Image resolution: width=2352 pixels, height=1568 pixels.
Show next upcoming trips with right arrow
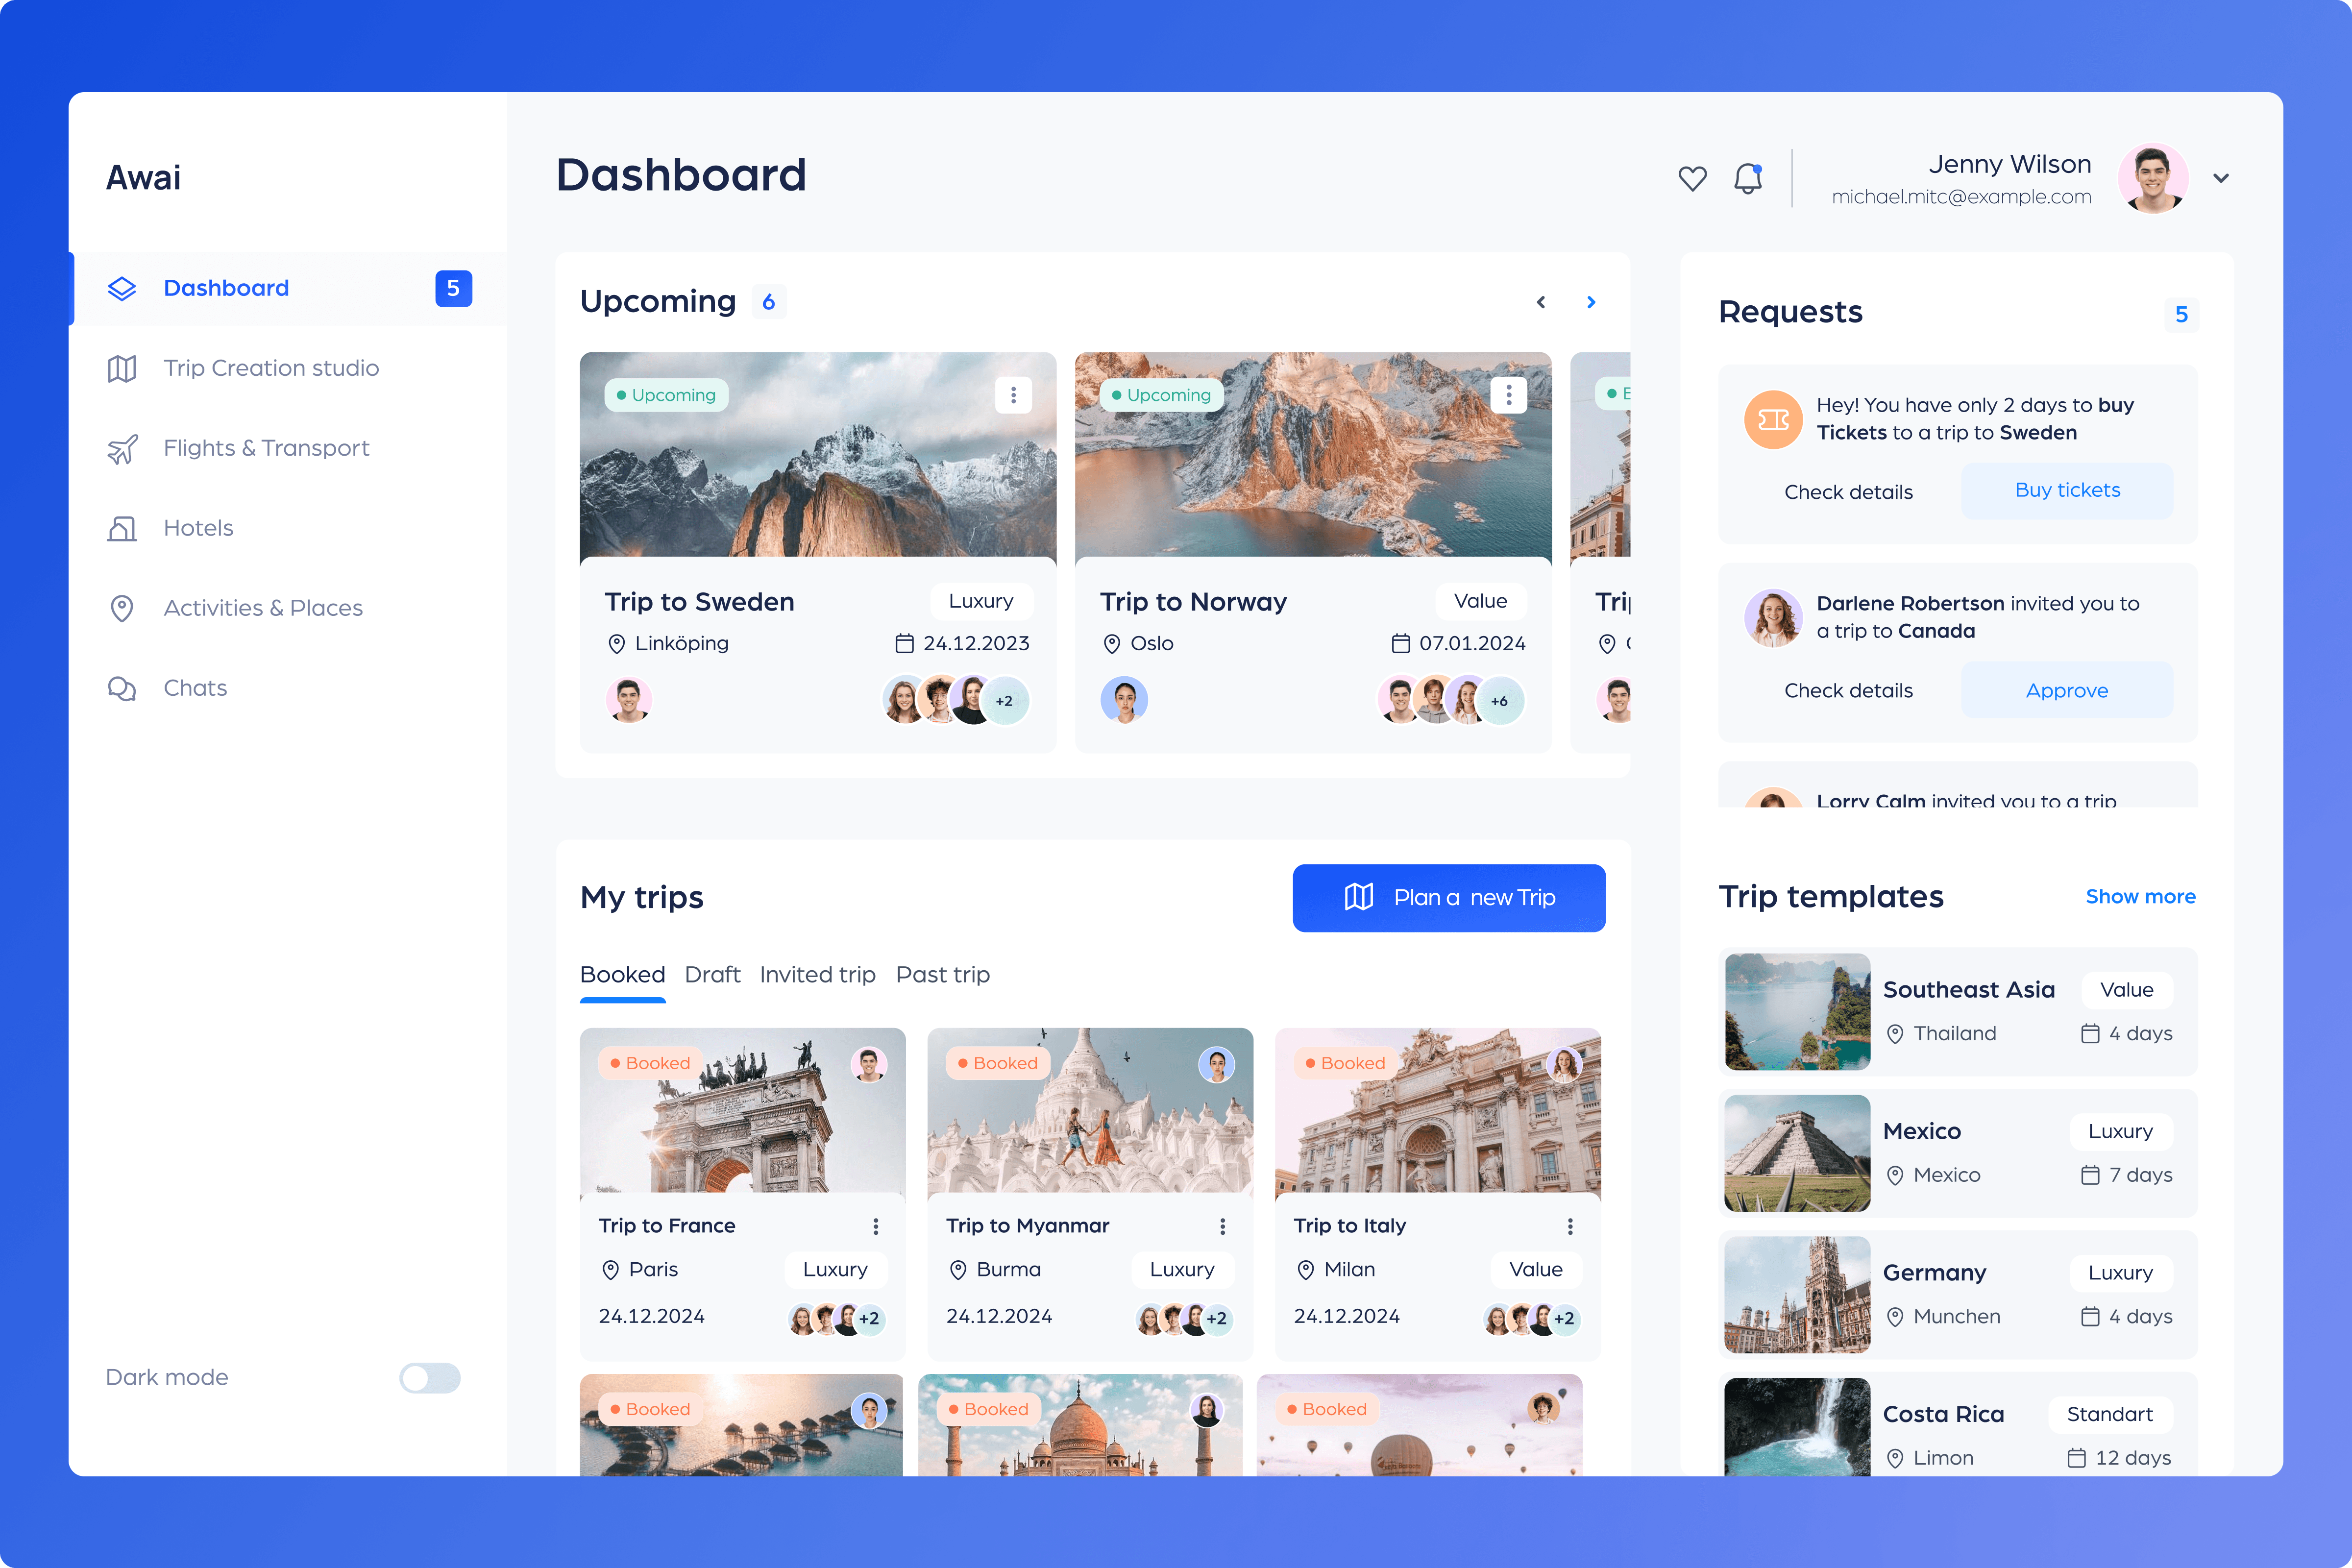pyautogui.click(x=1591, y=302)
